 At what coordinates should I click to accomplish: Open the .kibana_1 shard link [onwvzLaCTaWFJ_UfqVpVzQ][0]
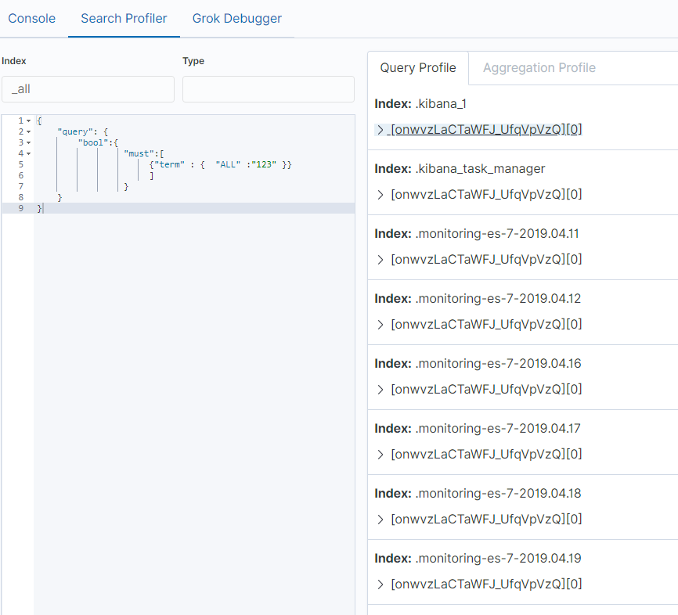pos(486,130)
